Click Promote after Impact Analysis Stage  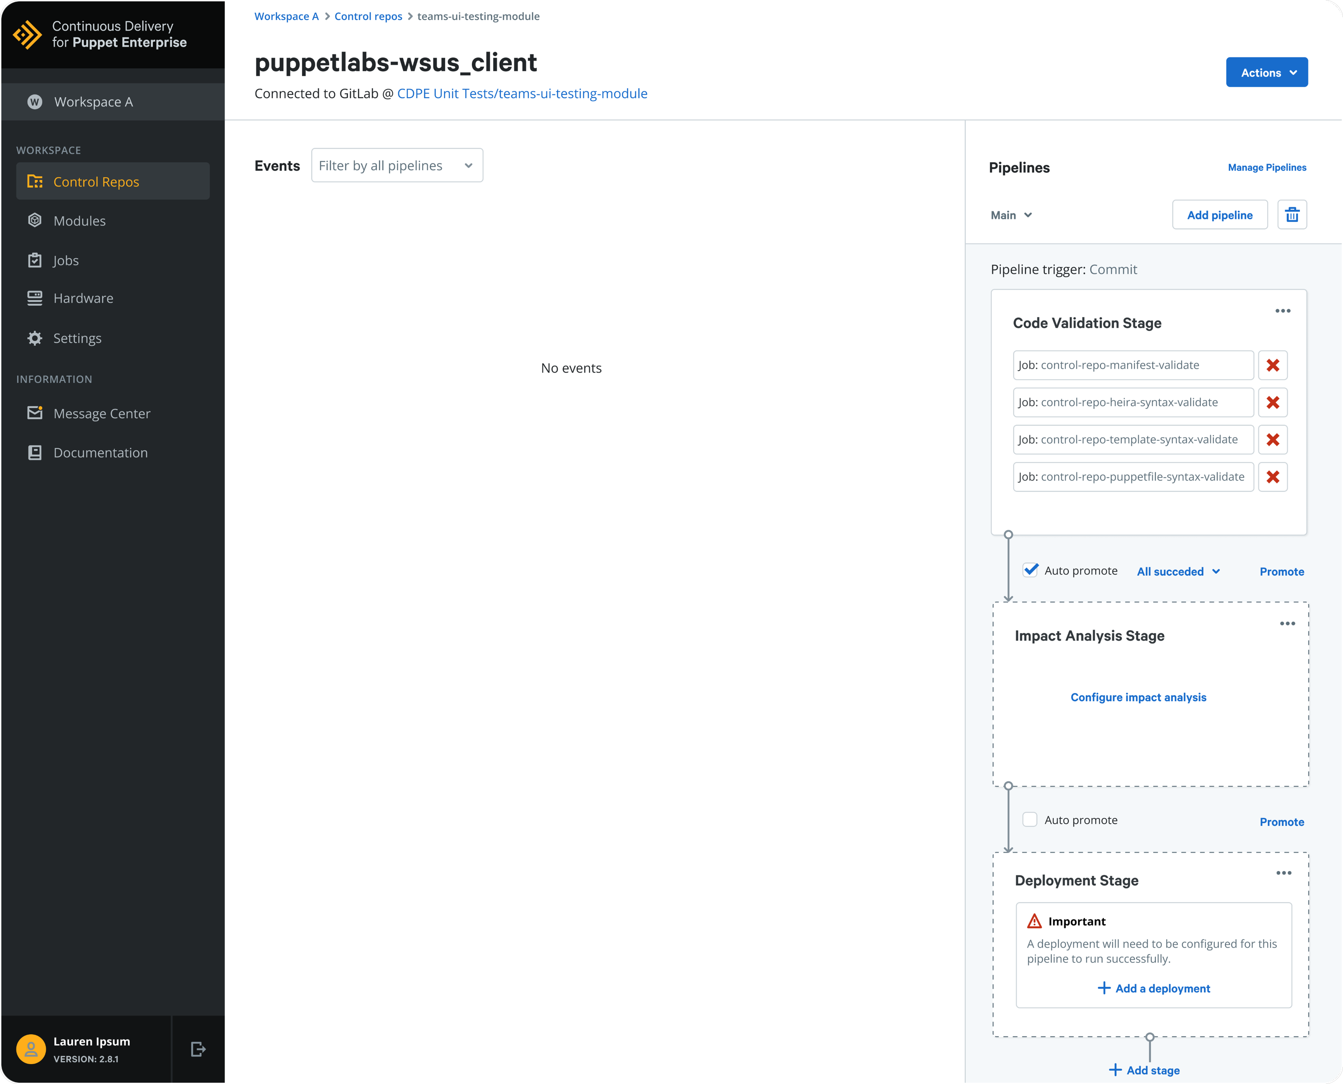[x=1281, y=822]
